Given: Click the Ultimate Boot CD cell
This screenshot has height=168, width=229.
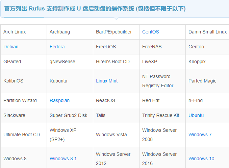Looking at the screenshot, I should coord(24,135).
